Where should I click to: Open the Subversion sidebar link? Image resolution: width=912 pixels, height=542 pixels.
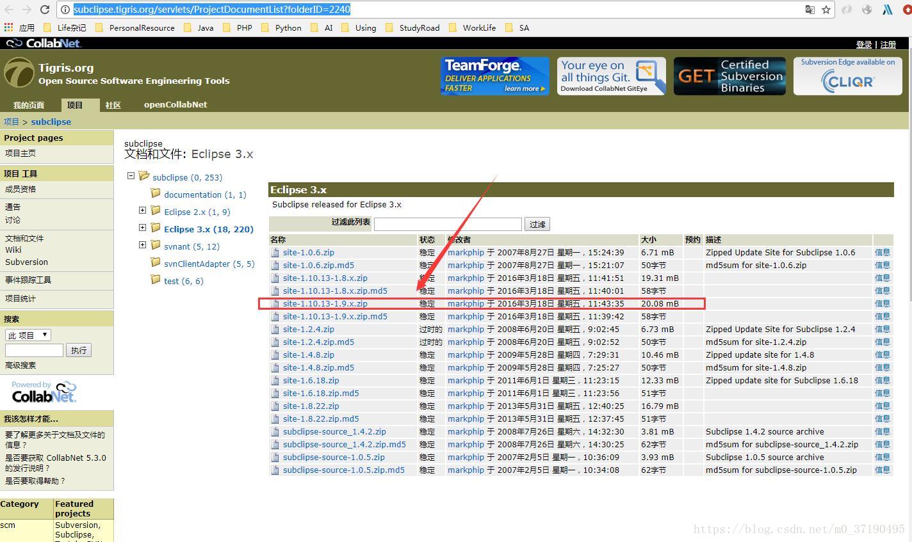point(26,262)
